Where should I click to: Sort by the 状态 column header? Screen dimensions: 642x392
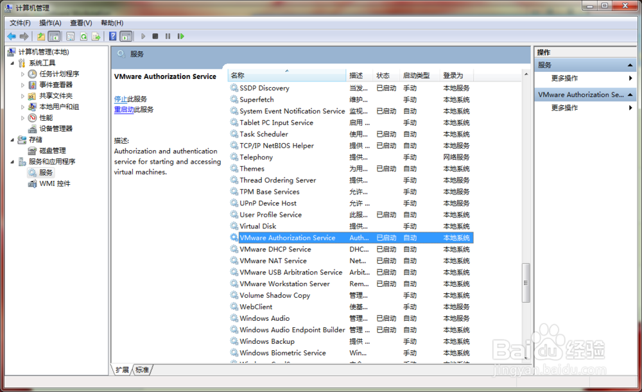[x=386, y=75]
